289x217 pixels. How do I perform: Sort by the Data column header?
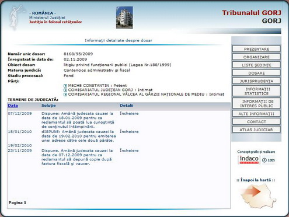(x=13, y=106)
